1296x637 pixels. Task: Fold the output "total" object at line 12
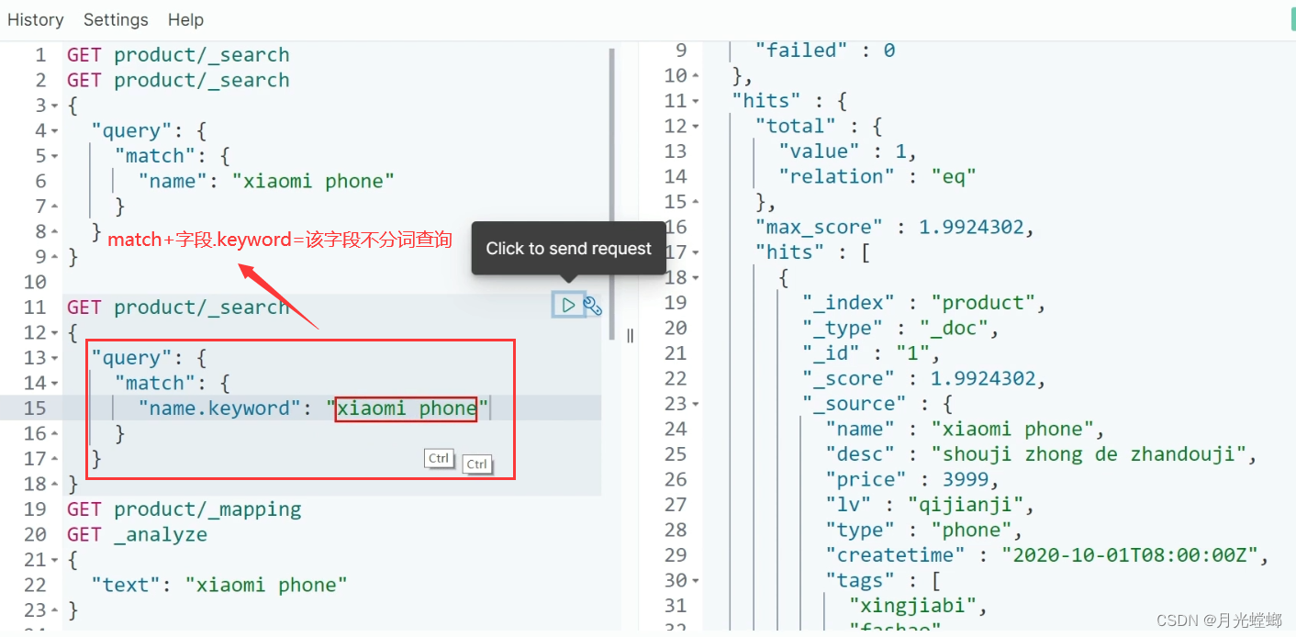pyautogui.click(x=695, y=127)
